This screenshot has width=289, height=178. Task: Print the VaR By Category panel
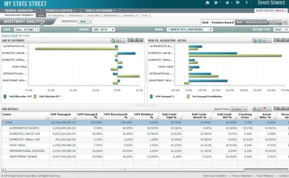[118, 41]
